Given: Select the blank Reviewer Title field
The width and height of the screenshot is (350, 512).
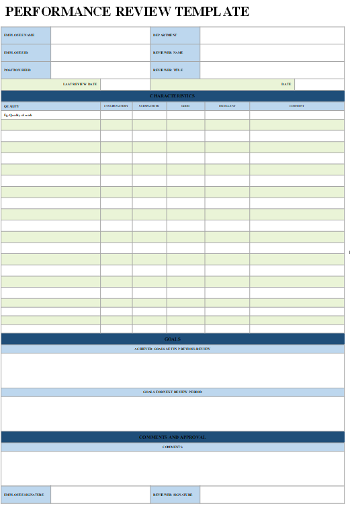Looking at the screenshot, I should [x=272, y=70].
